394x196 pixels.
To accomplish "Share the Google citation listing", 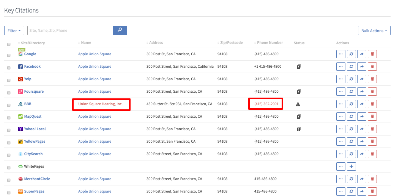I will [x=362, y=54].
